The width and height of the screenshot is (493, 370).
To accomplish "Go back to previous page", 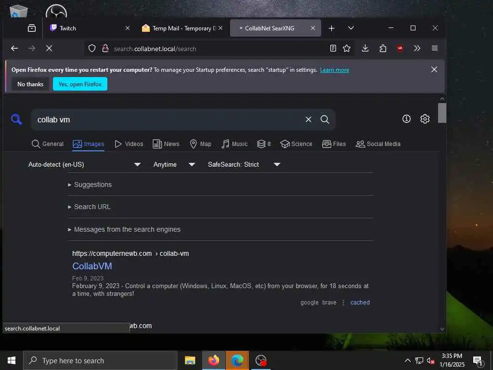I will pyautogui.click(x=14, y=49).
